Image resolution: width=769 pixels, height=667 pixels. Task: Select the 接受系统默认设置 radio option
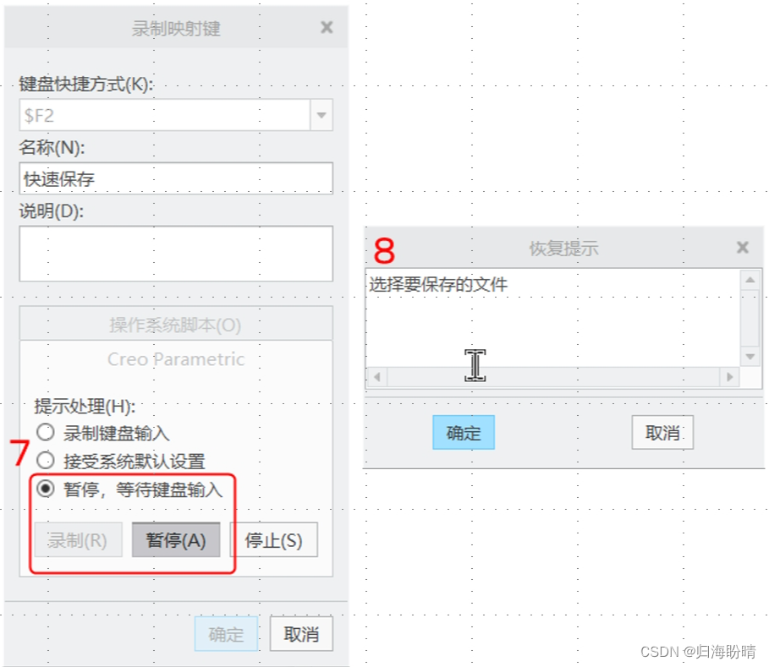(46, 461)
